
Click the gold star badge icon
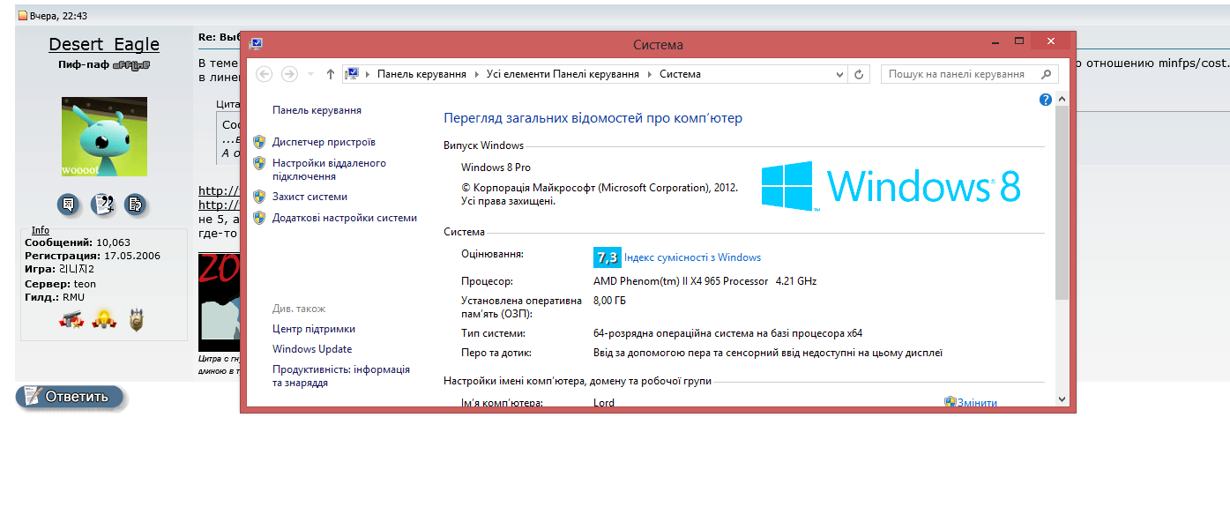click(x=104, y=321)
